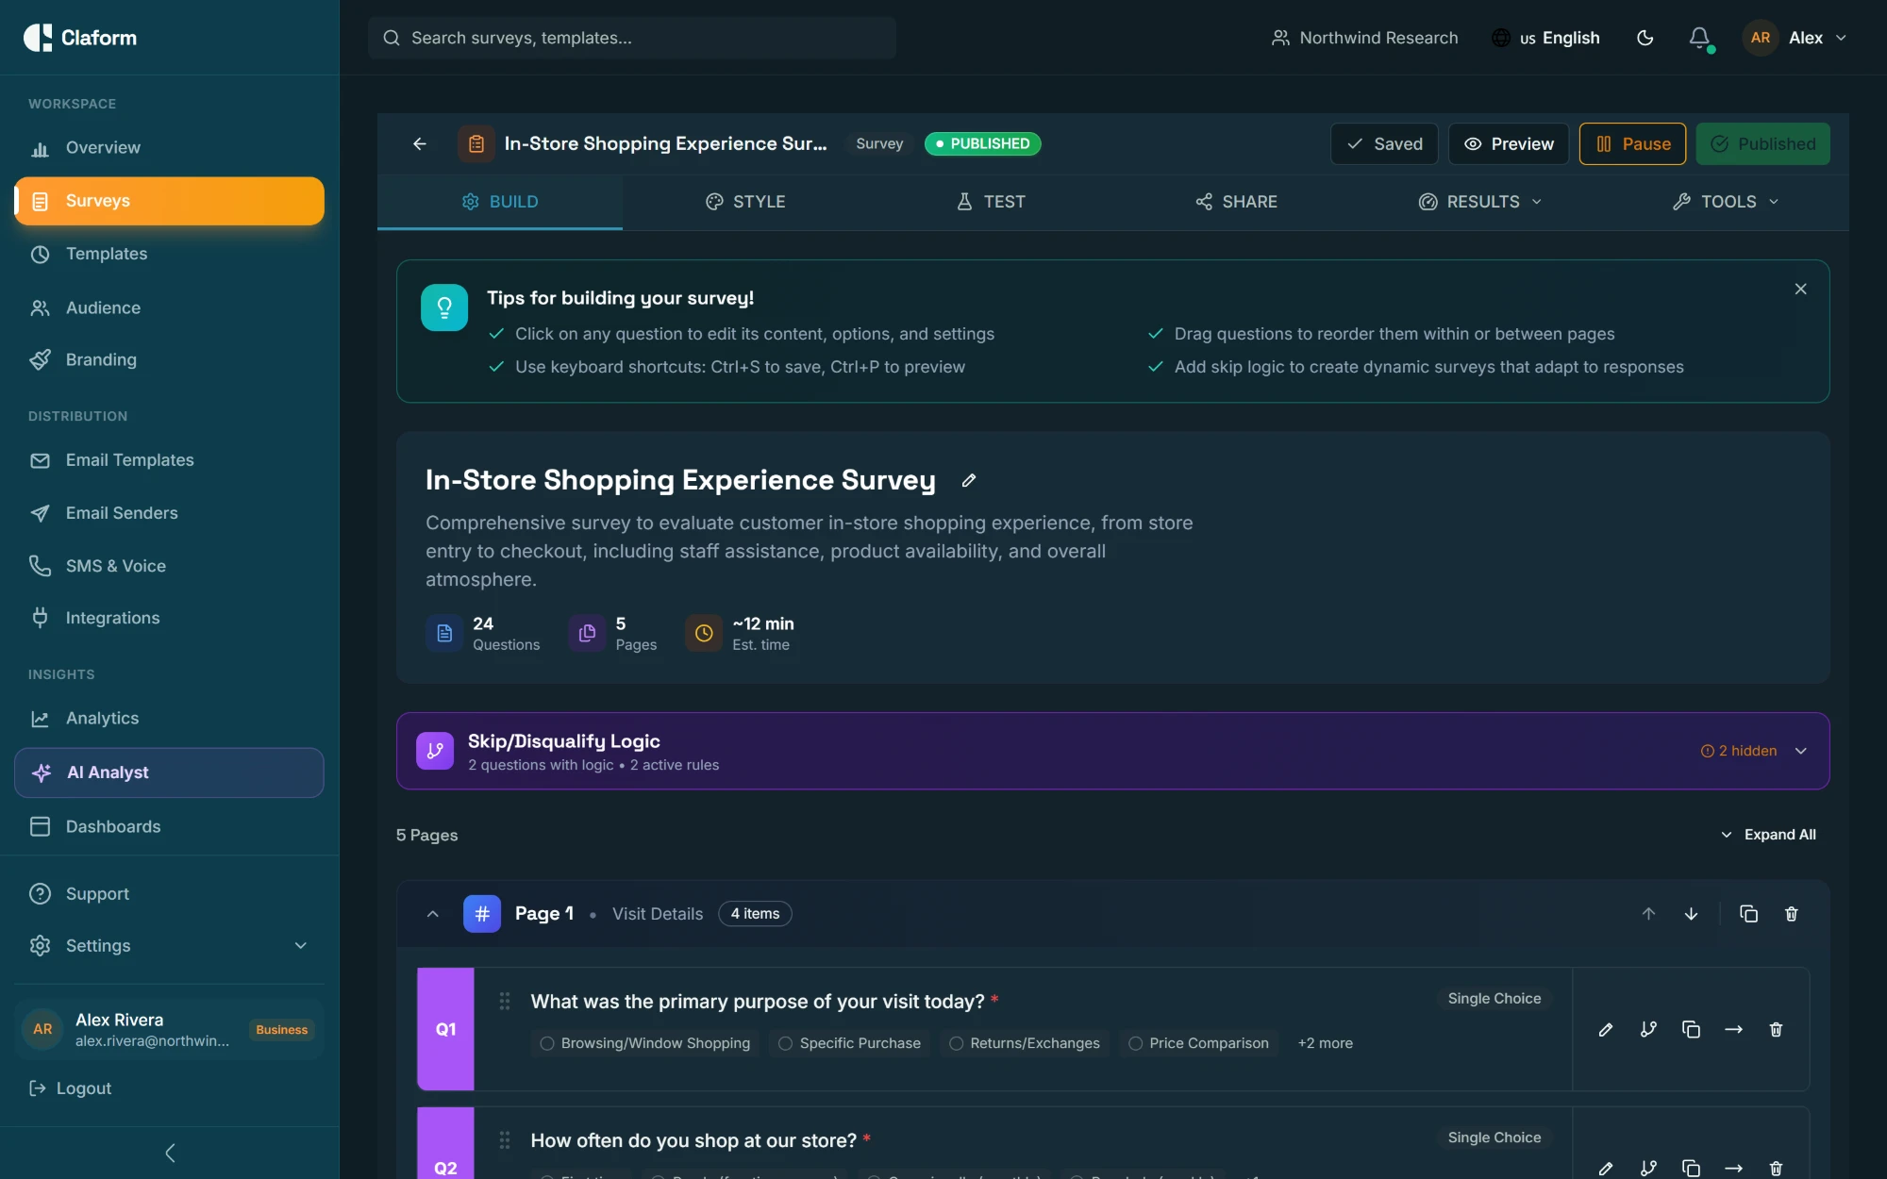Click the green Published button

(1762, 143)
